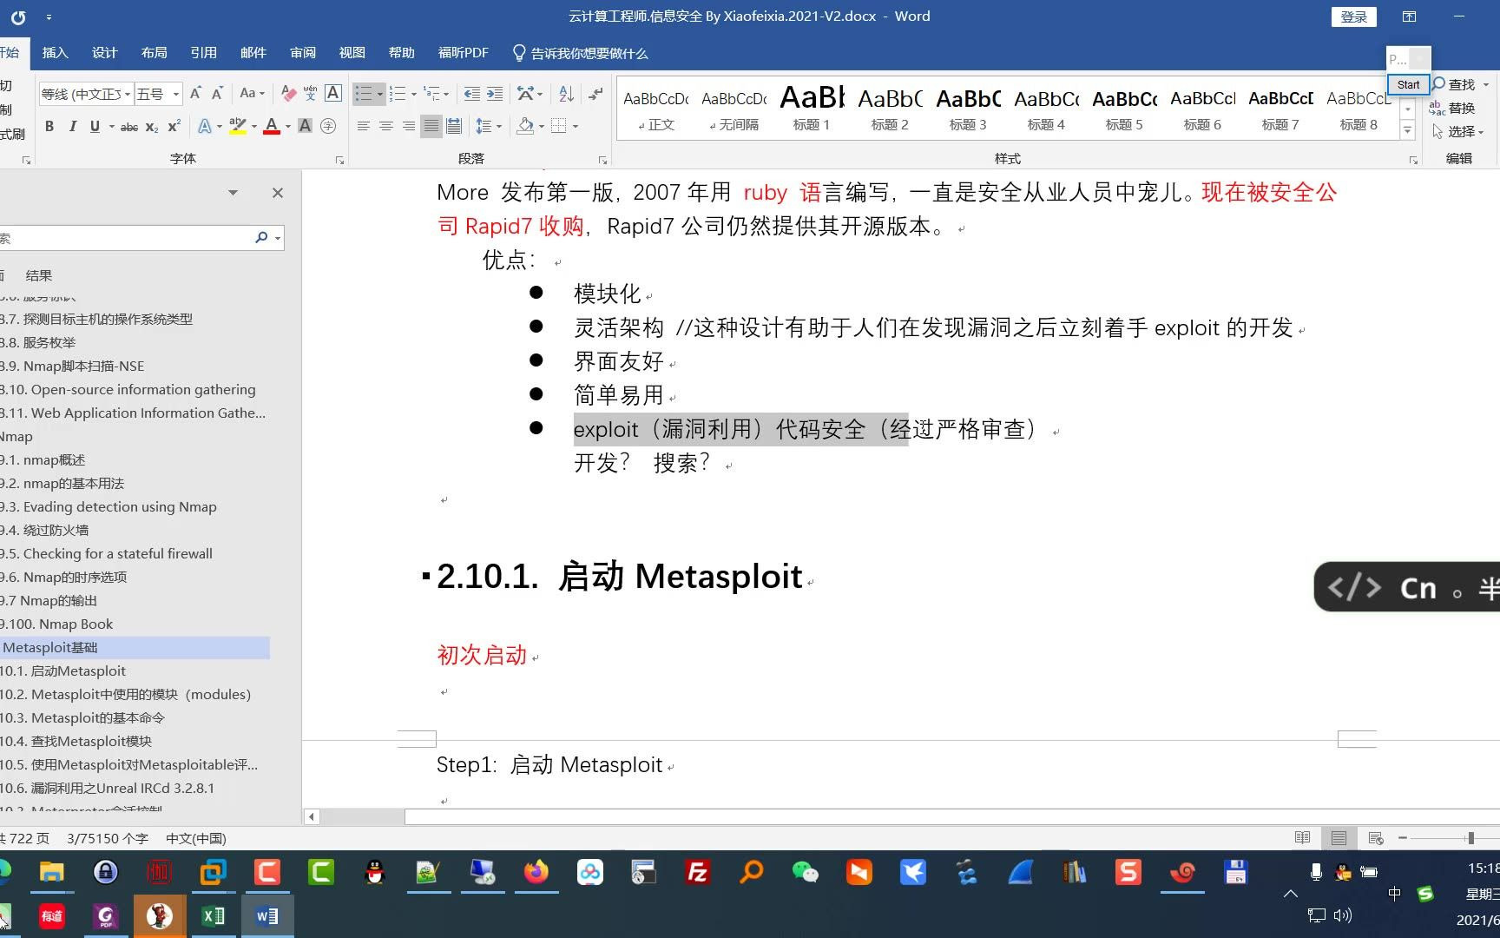Click the sort icon in paragraph group
The height and width of the screenshot is (938, 1500).
[565, 93]
